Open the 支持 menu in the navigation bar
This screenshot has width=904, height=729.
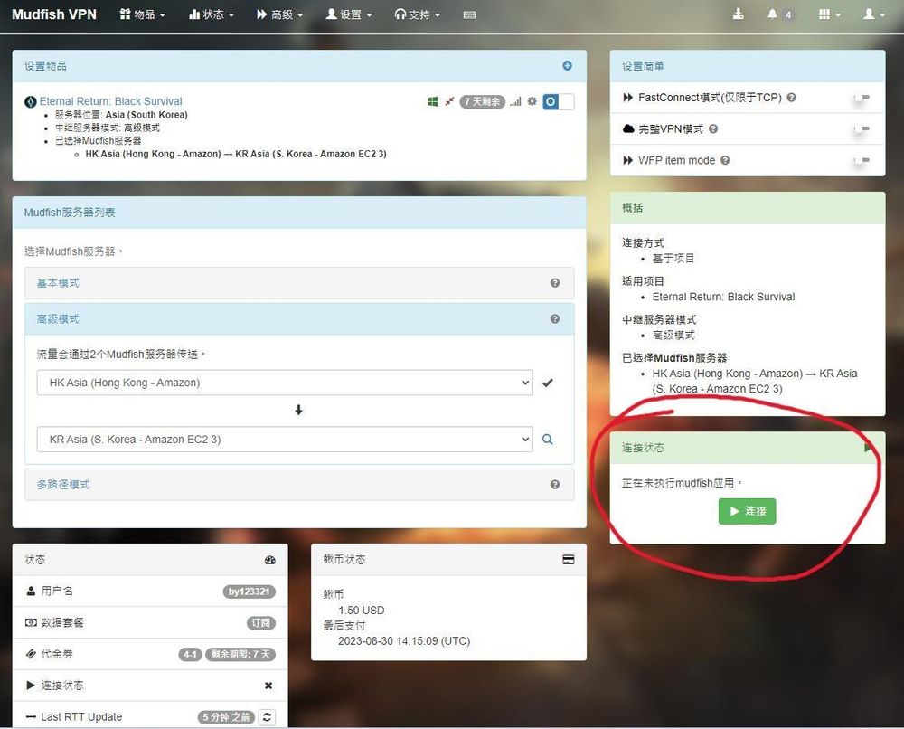coord(417,14)
